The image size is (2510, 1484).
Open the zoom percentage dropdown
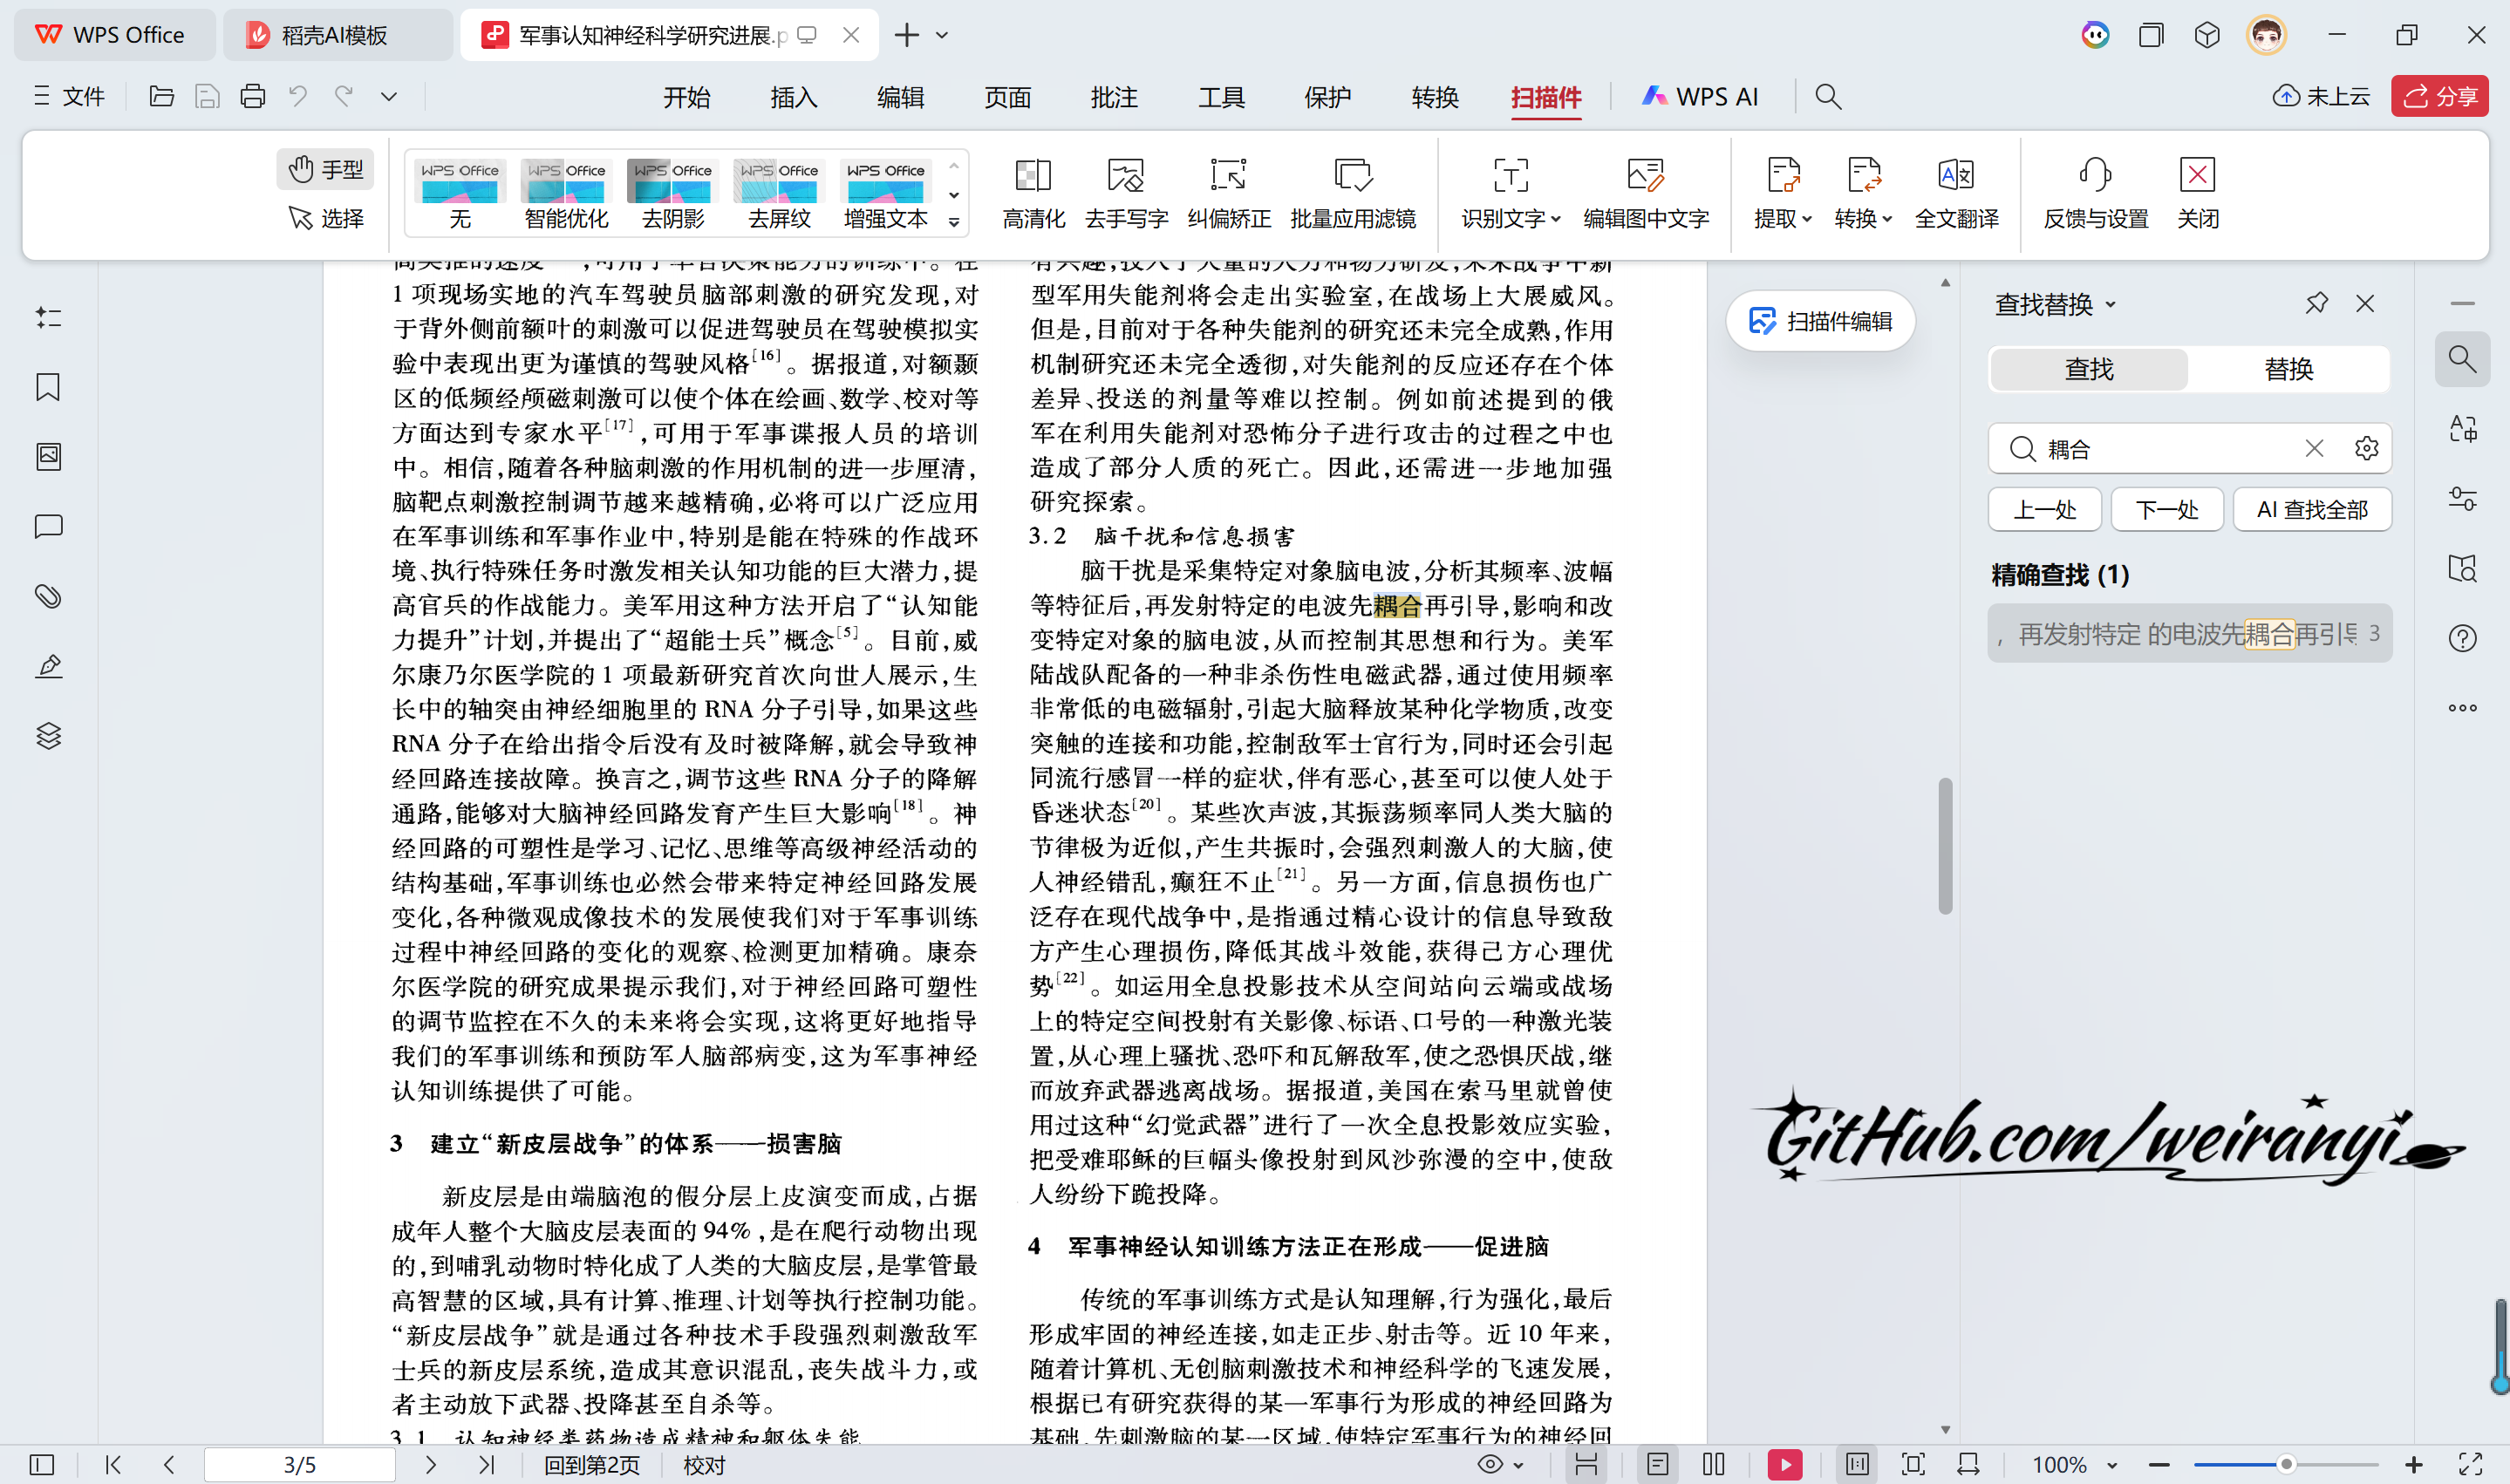(2112, 1465)
